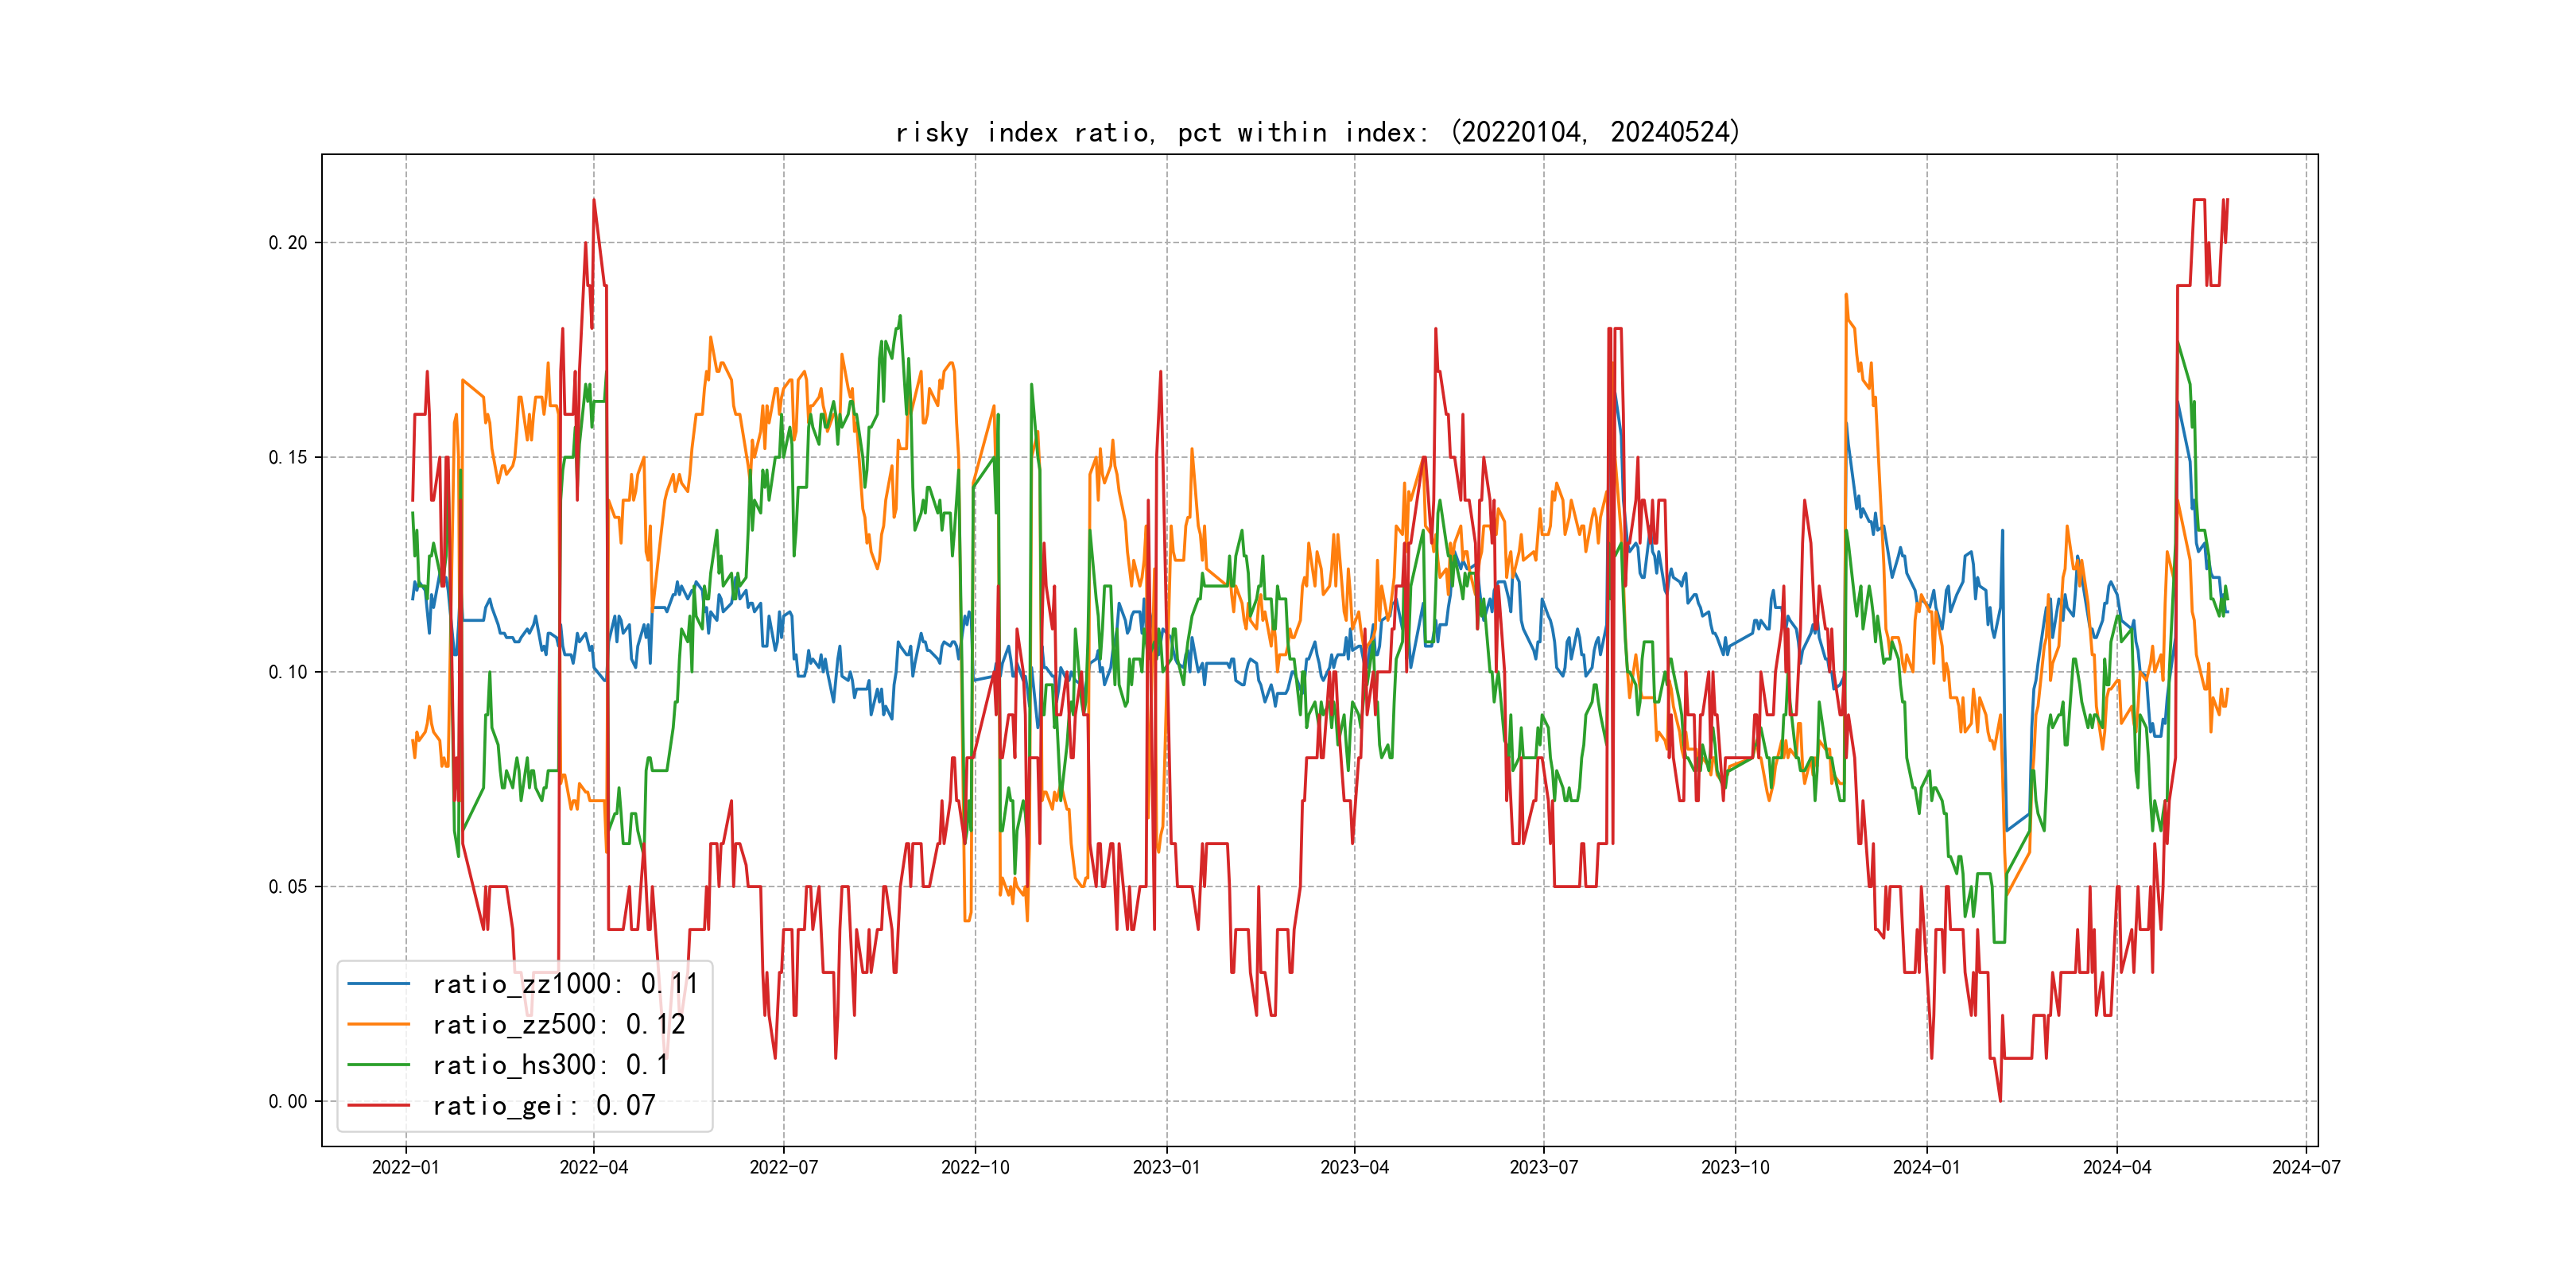Click the 0.20 y-axis tick label
Viewport: 2576px width, 1288px height.
(288, 243)
